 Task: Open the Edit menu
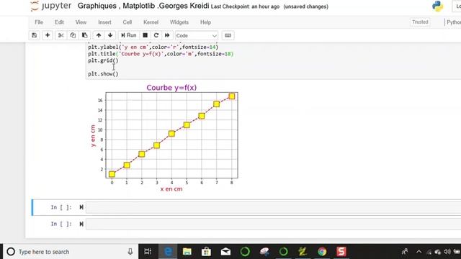pos(59,22)
